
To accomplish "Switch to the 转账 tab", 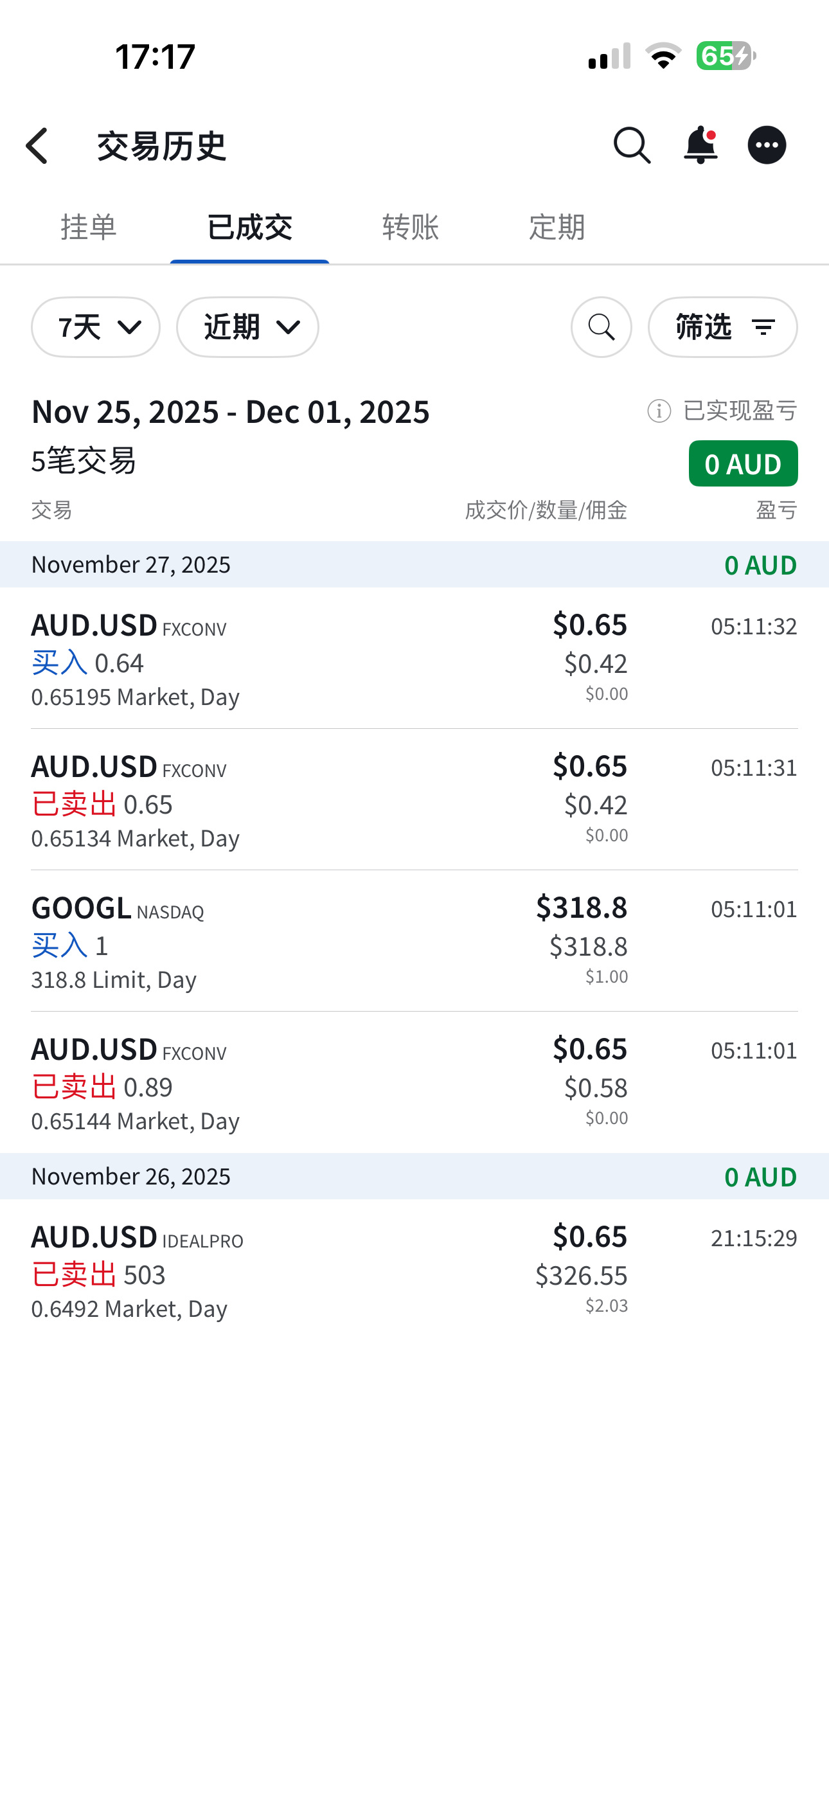I will [410, 228].
